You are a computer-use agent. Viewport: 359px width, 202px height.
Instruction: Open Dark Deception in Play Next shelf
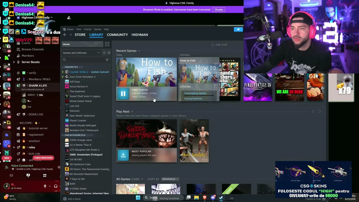(x=146, y=134)
